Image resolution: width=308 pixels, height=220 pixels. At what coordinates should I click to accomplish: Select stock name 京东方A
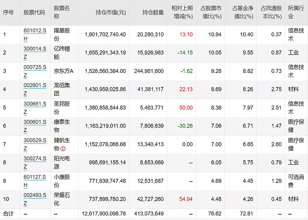(x=64, y=71)
